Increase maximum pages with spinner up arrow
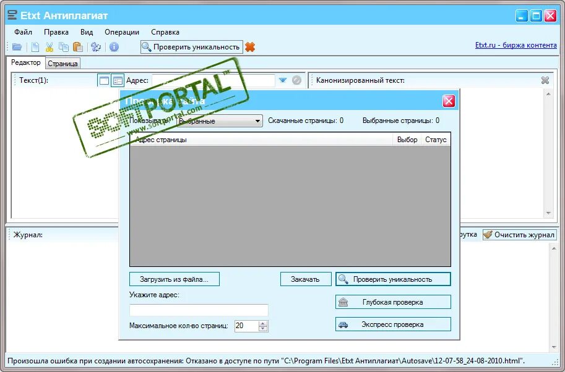The height and width of the screenshot is (372, 565). 263,323
